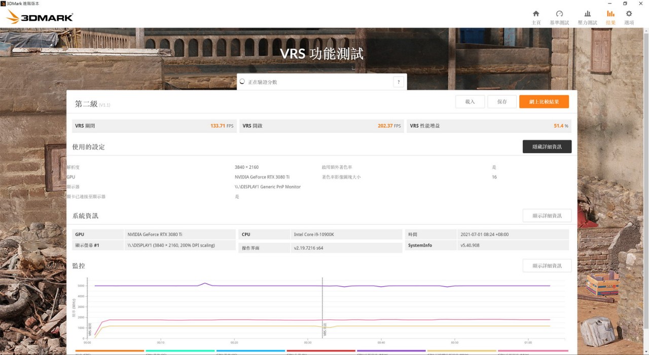Toggle the blue legend bar below the chart
The width and height of the screenshot is (649, 355).
coord(250,351)
